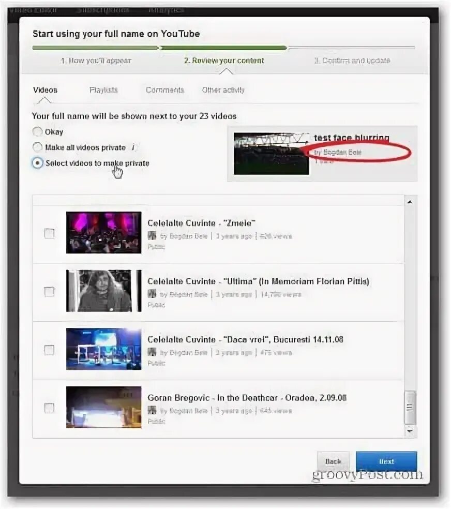Click the video list scrollbar handle
This screenshot has height=509, width=451.
pos(410,408)
